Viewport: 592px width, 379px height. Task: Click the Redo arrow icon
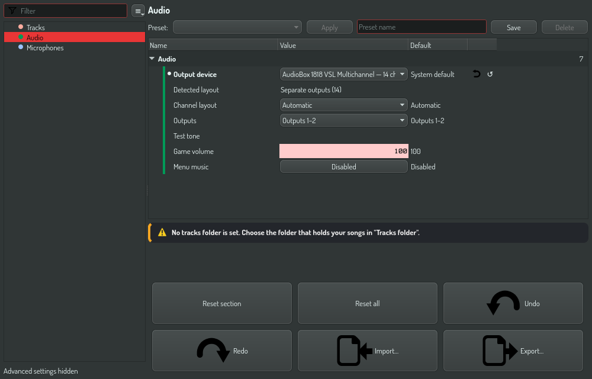click(213, 351)
